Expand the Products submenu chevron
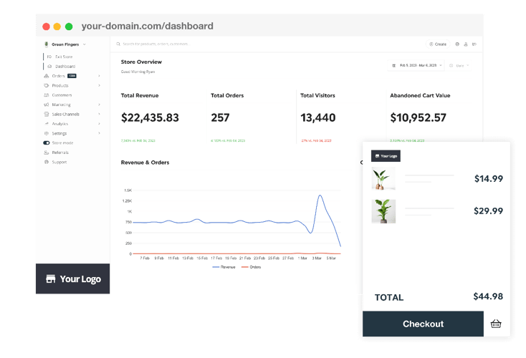Viewport: 526px width, 358px height. pyautogui.click(x=100, y=86)
